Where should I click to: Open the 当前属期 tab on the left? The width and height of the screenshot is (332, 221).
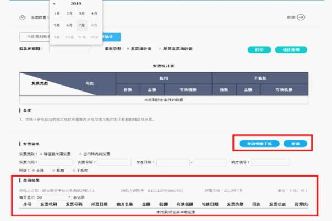click(x=35, y=37)
